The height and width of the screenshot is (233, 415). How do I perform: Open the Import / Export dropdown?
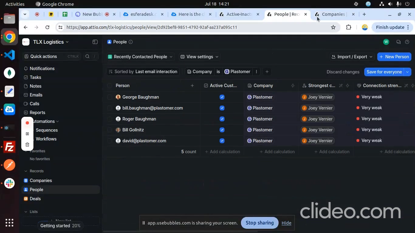point(352,57)
